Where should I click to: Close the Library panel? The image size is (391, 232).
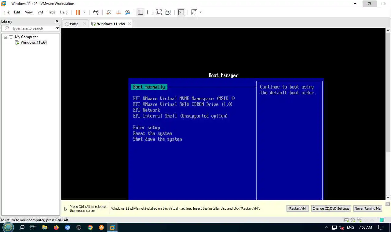57,21
